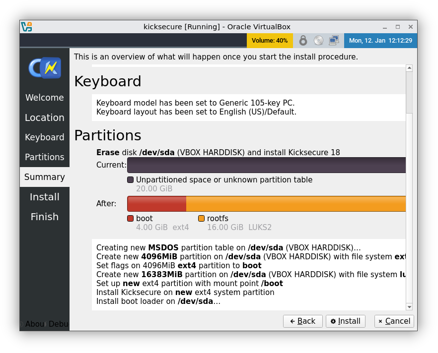
Task: Click the Cancel button
Action: (394, 321)
